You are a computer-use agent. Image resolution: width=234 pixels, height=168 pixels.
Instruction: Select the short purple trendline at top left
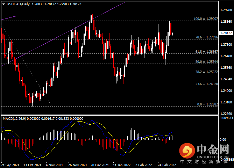pyautogui.click(x=9, y=17)
